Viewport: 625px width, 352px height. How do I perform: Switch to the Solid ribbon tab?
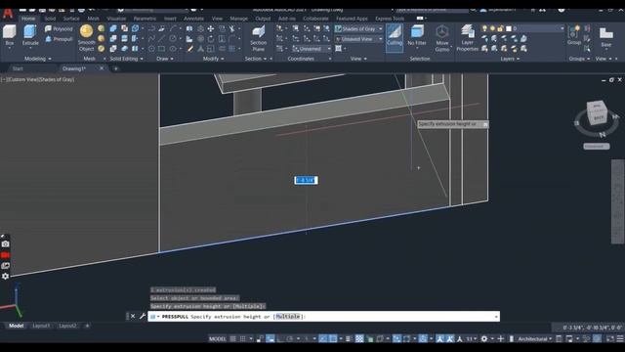pos(50,19)
